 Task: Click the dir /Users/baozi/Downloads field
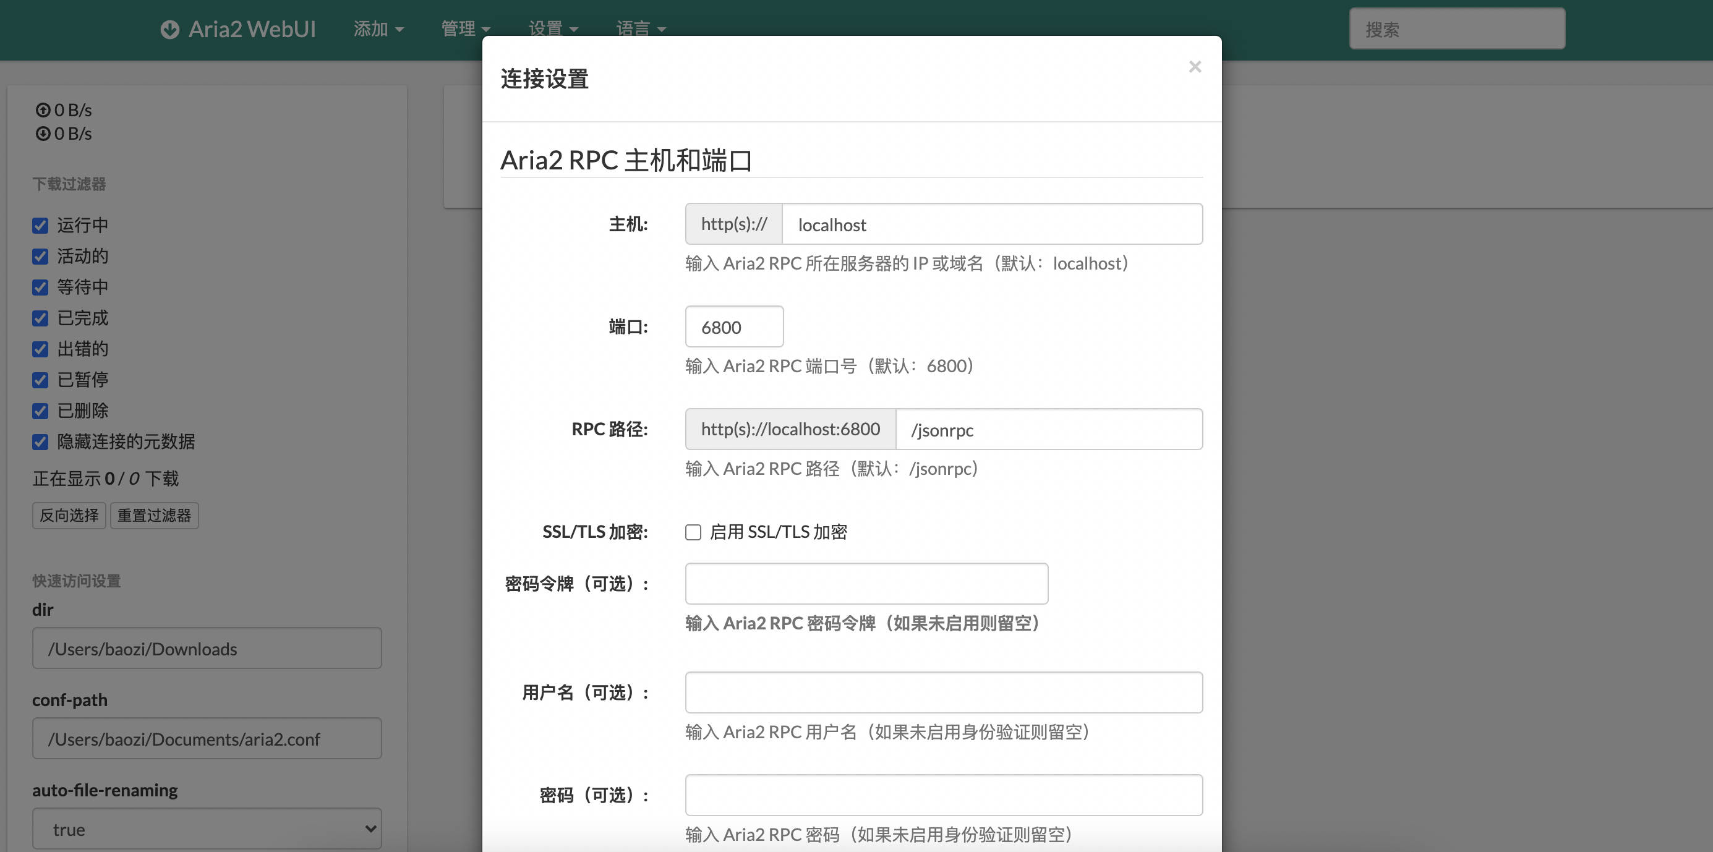(207, 648)
